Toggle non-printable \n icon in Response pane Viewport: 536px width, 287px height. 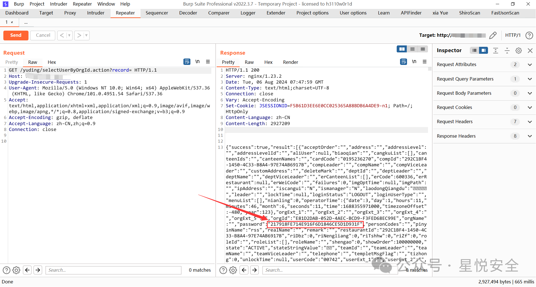pyautogui.click(x=414, y=62)
